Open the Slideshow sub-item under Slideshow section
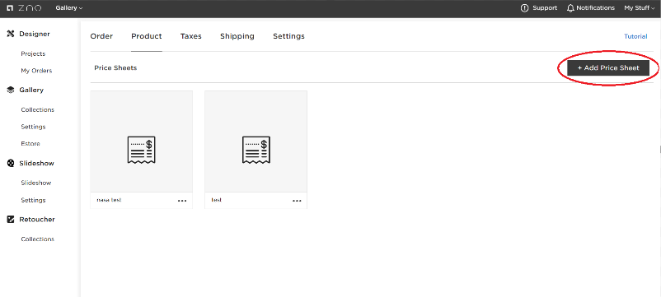This screenshot has width=661, height=297. (x=35, y=183)
